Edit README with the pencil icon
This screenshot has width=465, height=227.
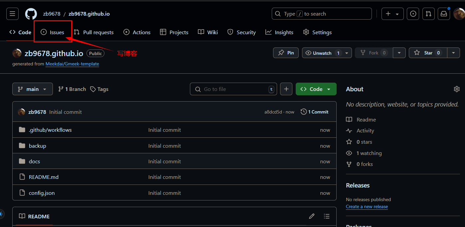point(312,216)
